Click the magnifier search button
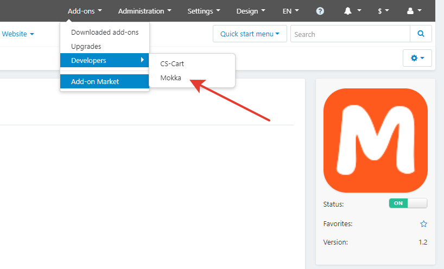The width and height of the screenshot is (444, 269). coord(421,34)
